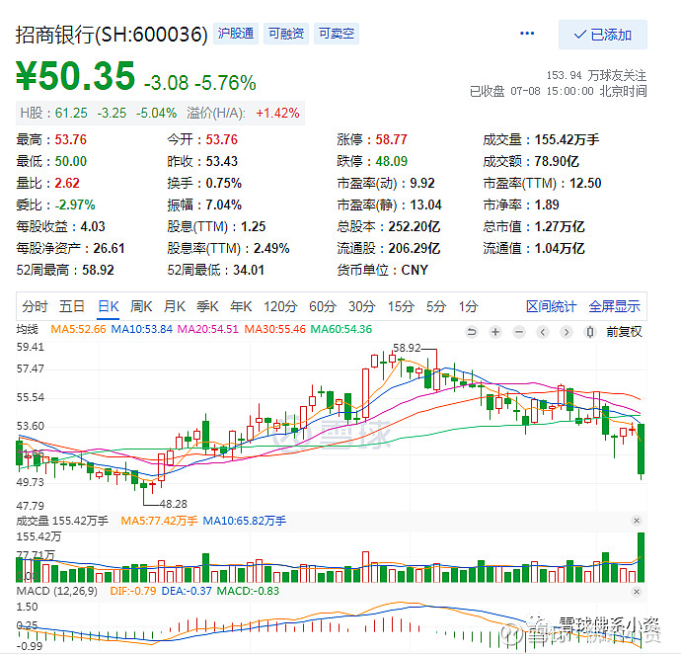Click the MA5:52.66 legend label
The height and width of the screenshot is (655, 681).
[x=78, y=329]
